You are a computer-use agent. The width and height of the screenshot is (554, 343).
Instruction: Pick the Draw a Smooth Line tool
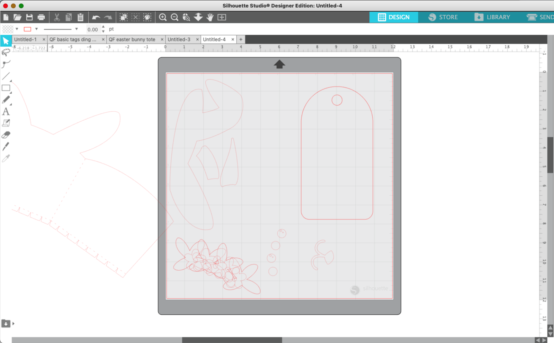6,64
